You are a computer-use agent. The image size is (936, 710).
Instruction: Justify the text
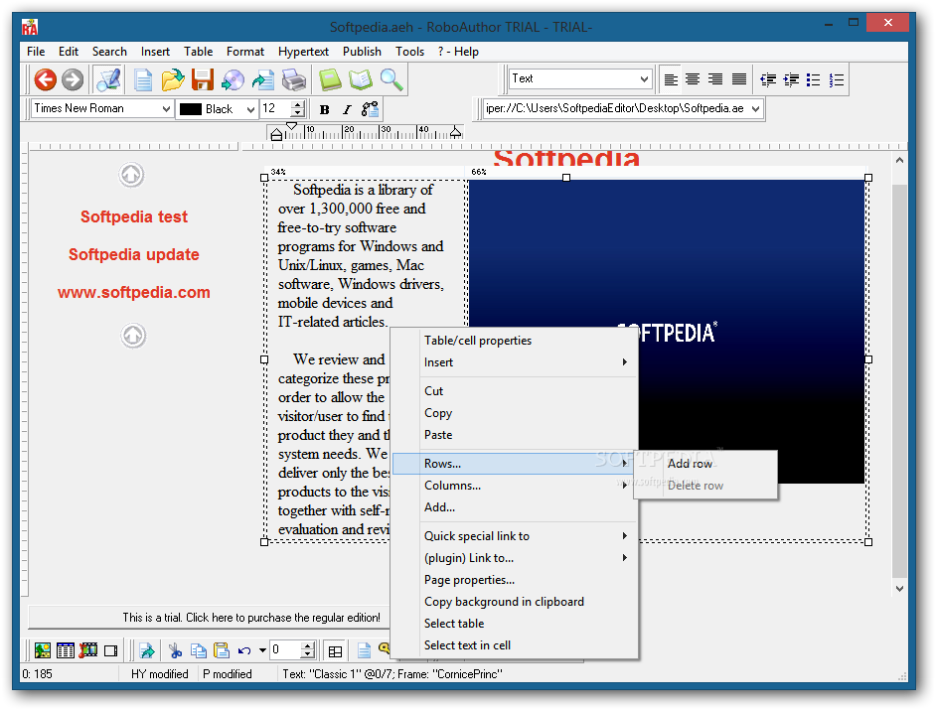pyautogui.click(x=739, y=79)
